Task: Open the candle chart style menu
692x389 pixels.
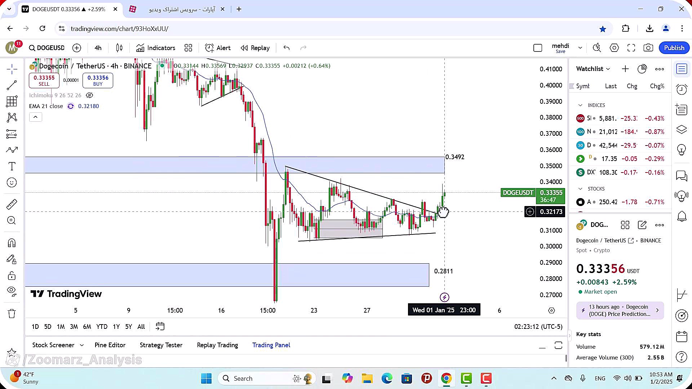Action: [119, 48]
